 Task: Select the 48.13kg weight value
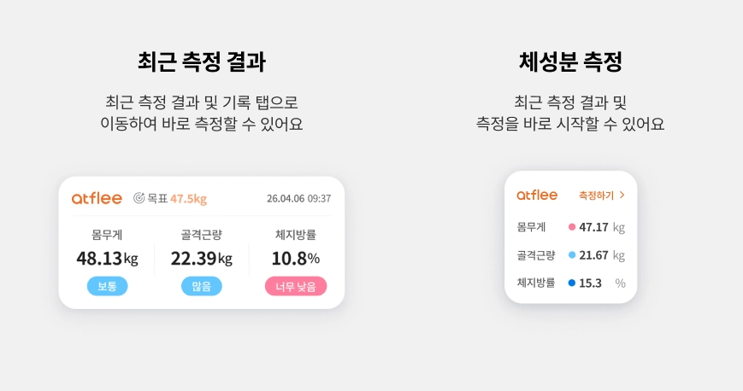click(x=107, y=258)
